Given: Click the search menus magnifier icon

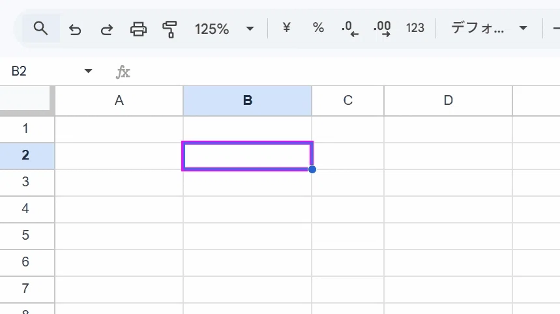Looking at the screenshot, I should (x=40, y=28).
